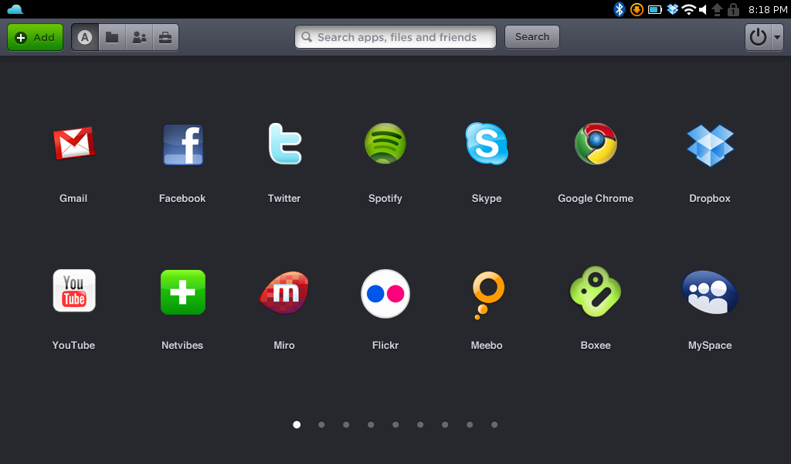
Task: Click the power button
Action: tap(758, 37)
